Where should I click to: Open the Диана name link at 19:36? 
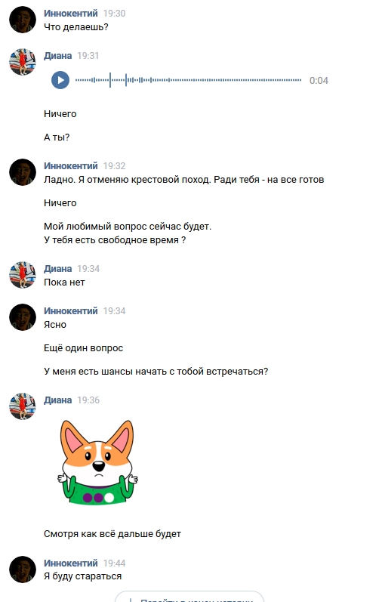(57, 400)
